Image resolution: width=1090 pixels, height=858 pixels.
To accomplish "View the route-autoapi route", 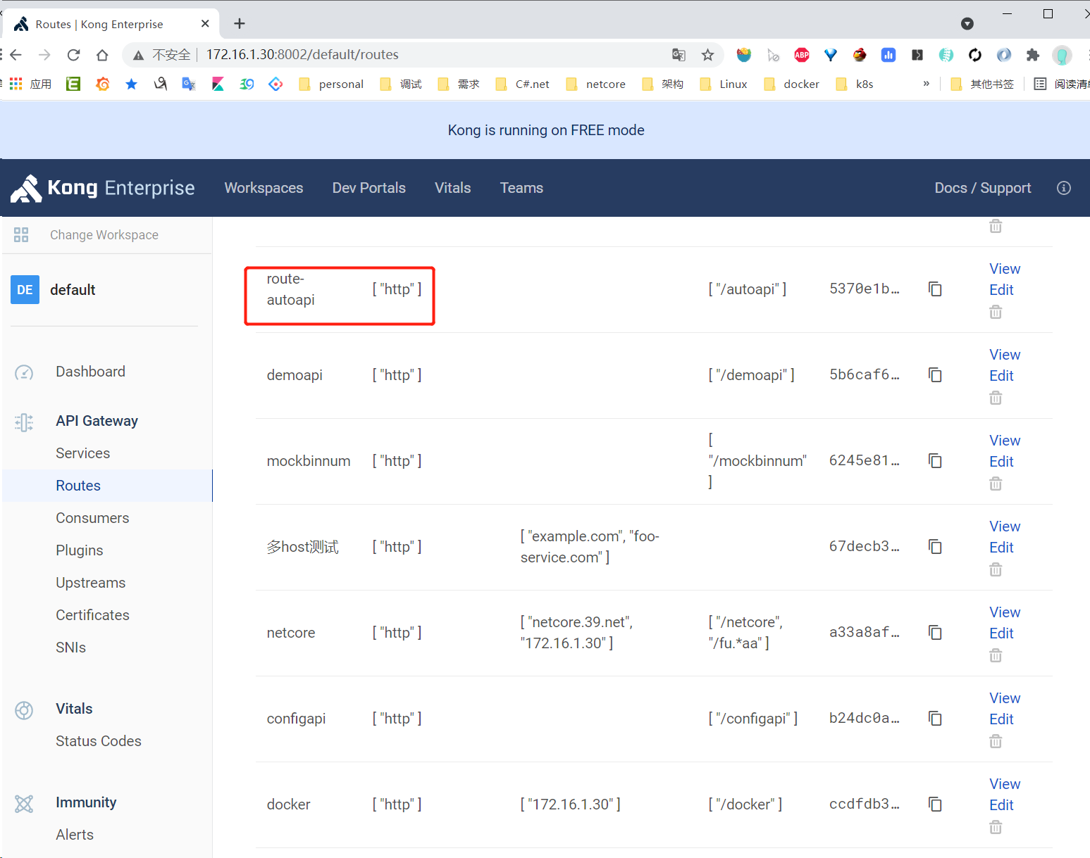I will (1005, 269).
